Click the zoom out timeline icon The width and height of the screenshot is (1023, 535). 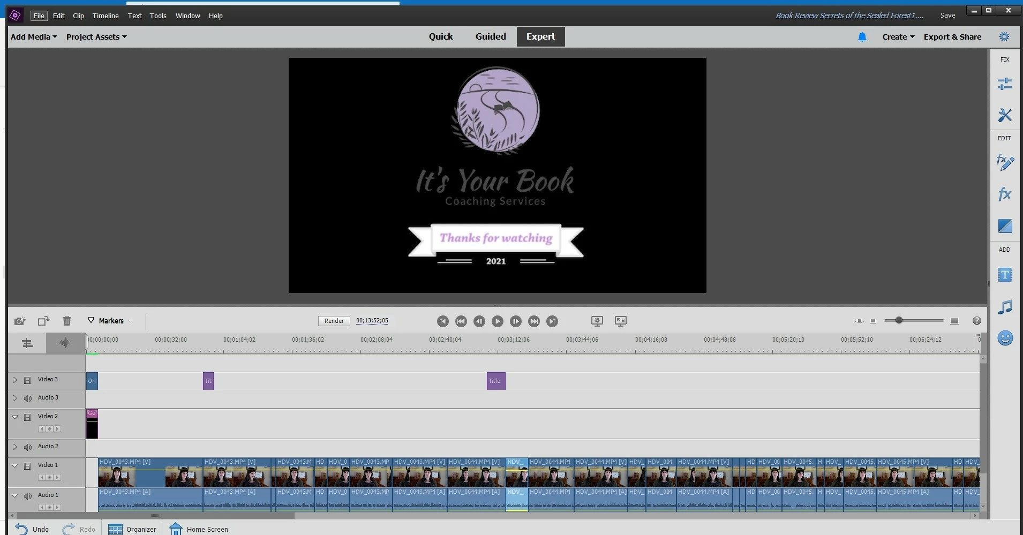[873, 321]
